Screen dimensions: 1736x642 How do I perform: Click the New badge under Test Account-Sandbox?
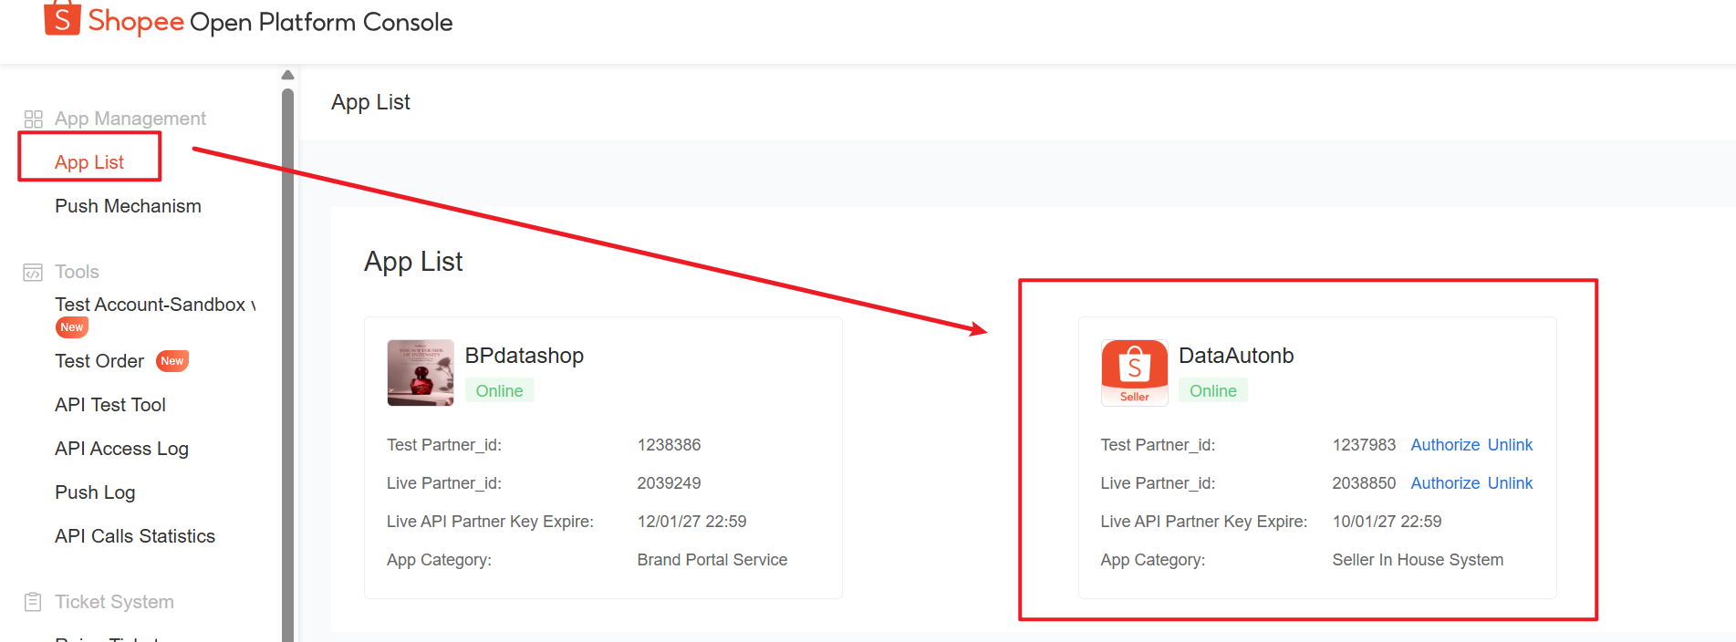(72, 327)
